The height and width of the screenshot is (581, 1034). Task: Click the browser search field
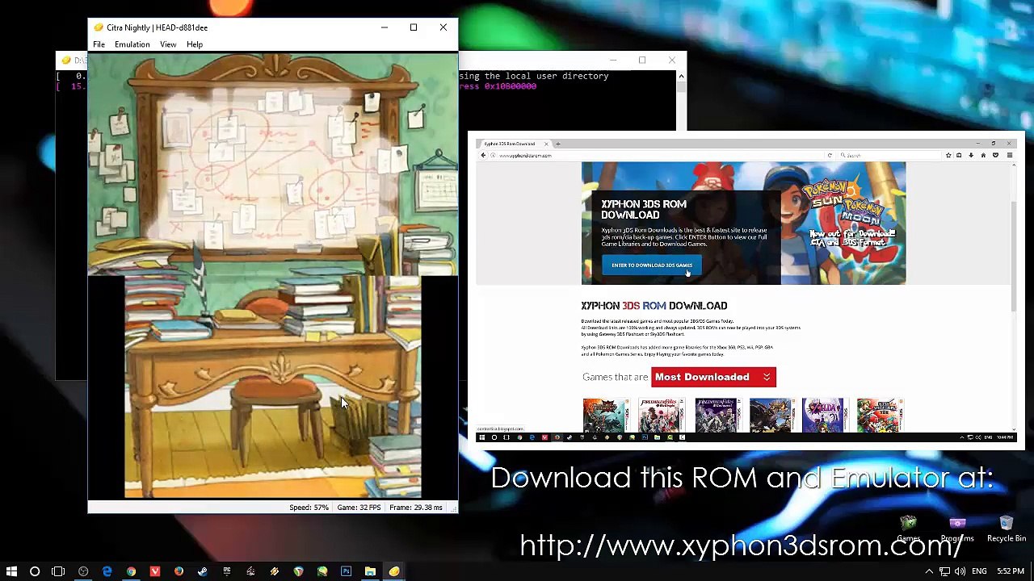click(x=889, y=155)
